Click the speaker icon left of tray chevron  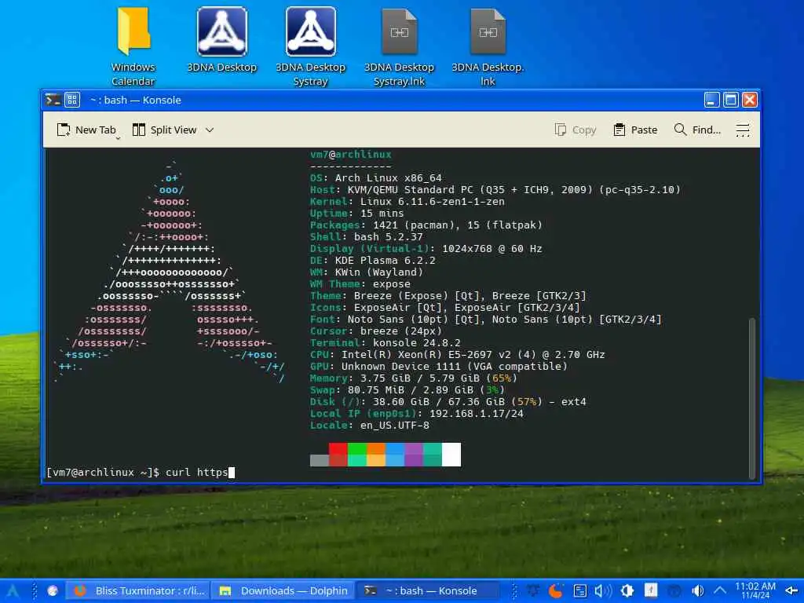point(697,590)
